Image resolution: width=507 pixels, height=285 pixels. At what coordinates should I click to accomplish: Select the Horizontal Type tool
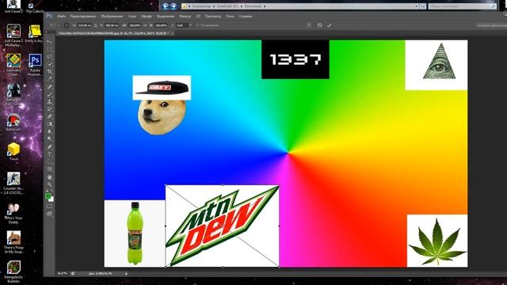pyautogui.click(x=49, y=154)
